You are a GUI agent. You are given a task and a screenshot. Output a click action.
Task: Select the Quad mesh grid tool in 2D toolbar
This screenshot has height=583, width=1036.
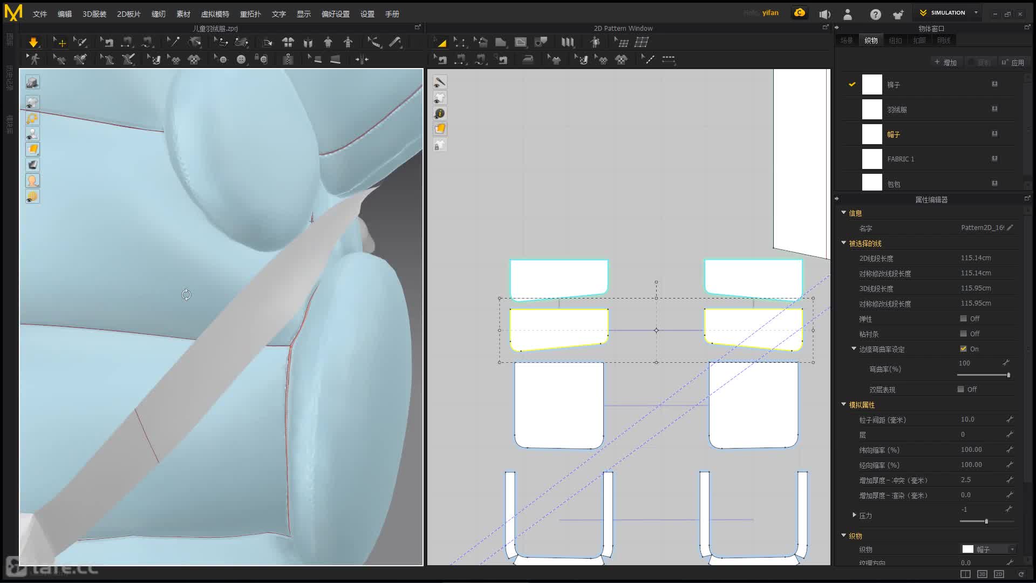[x=642, y=42]
